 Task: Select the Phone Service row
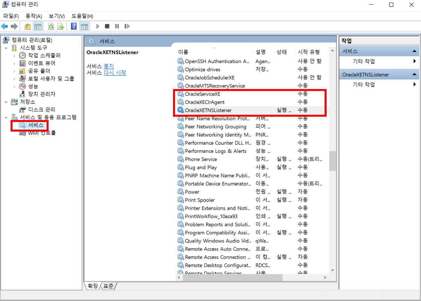click(252, 159)
